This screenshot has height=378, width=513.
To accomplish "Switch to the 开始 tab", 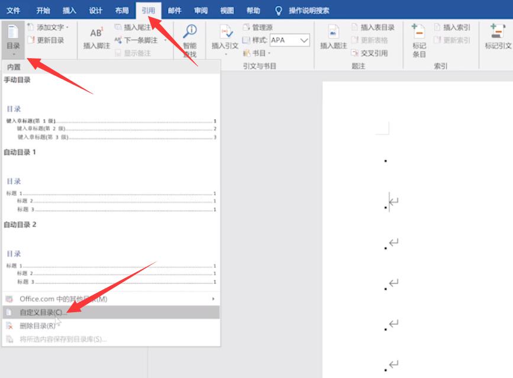I will 43,11.
